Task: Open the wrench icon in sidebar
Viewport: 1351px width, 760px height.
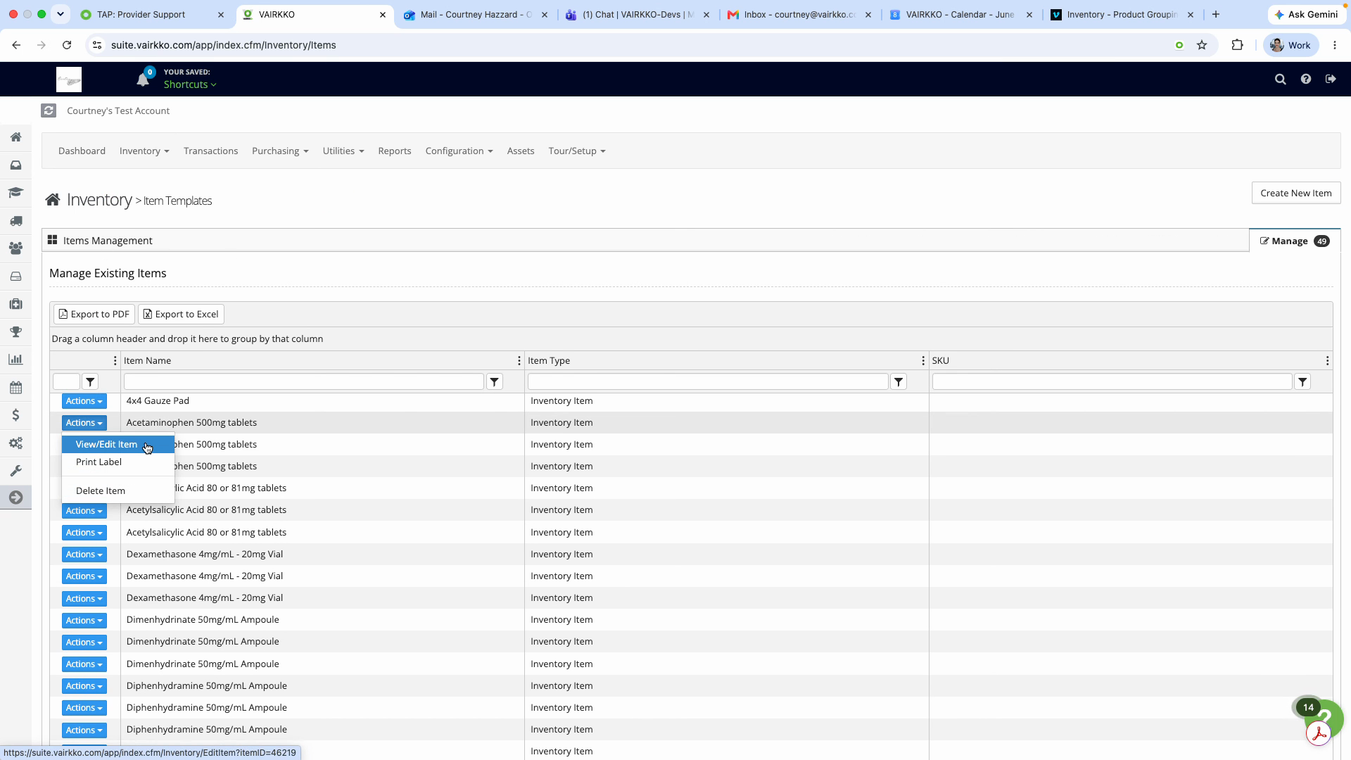Action: (x=15, y=471)
